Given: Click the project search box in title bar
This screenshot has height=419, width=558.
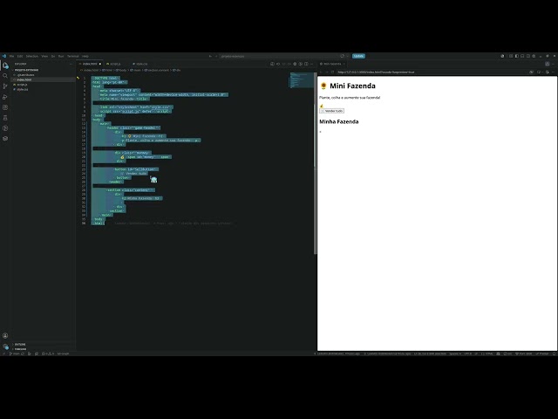Looking at the screenshot, I should 281,56.
